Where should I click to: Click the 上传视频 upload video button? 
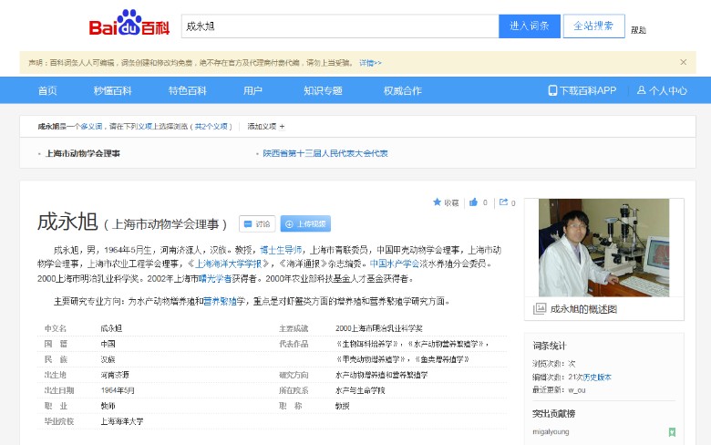305,223
